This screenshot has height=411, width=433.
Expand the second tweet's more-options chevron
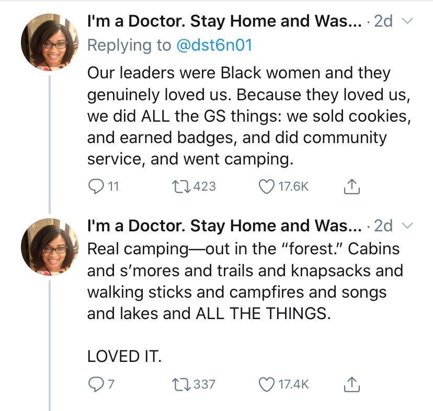pyautogui.click(x=409, y=226)
